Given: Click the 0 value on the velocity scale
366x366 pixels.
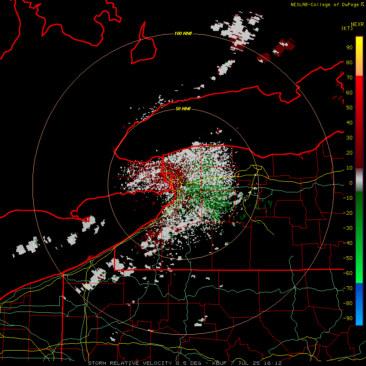Looking at the screenshot, I should [351, 183].
